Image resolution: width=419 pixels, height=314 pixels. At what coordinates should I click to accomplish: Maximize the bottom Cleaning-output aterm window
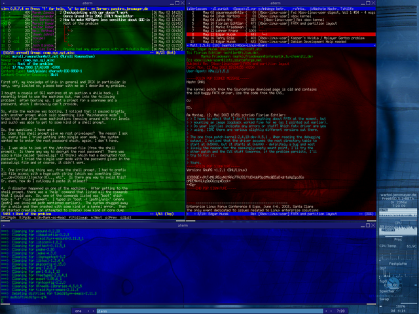[x=368, y=225]
